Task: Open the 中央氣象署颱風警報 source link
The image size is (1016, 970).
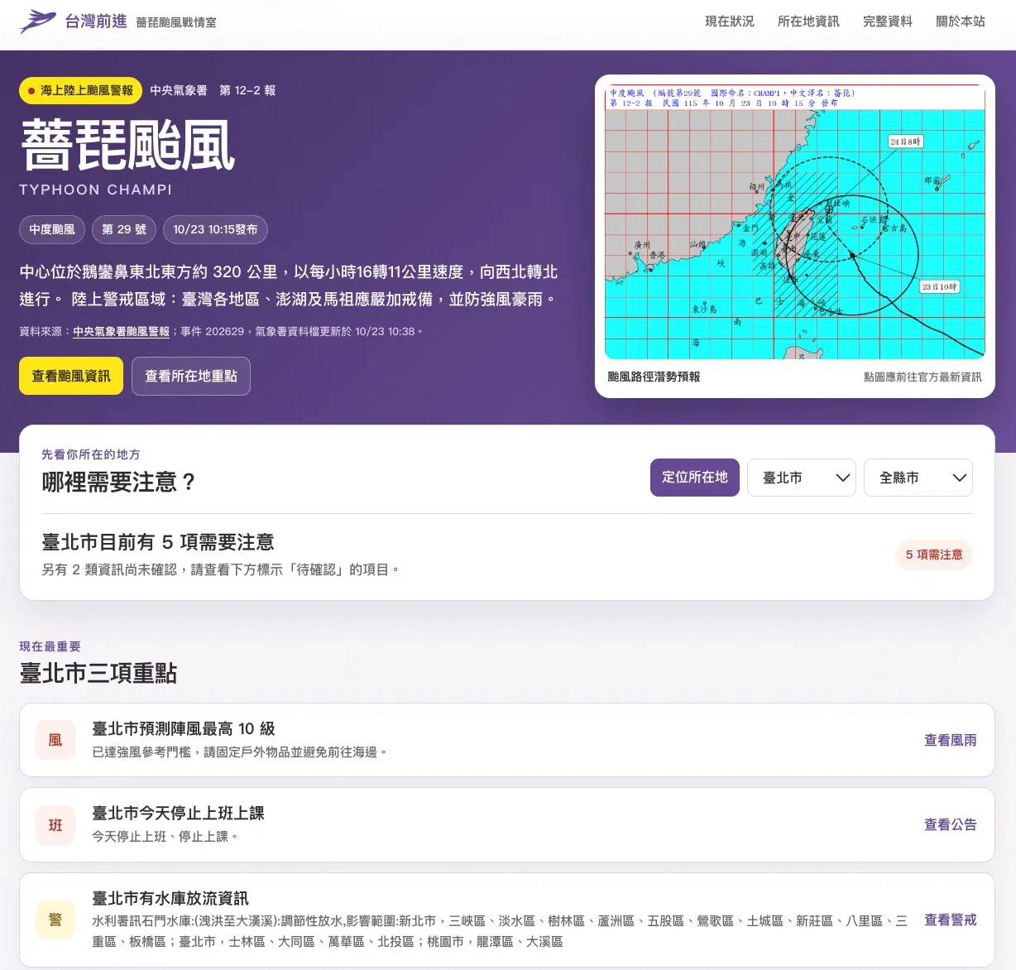Action: 121,331
